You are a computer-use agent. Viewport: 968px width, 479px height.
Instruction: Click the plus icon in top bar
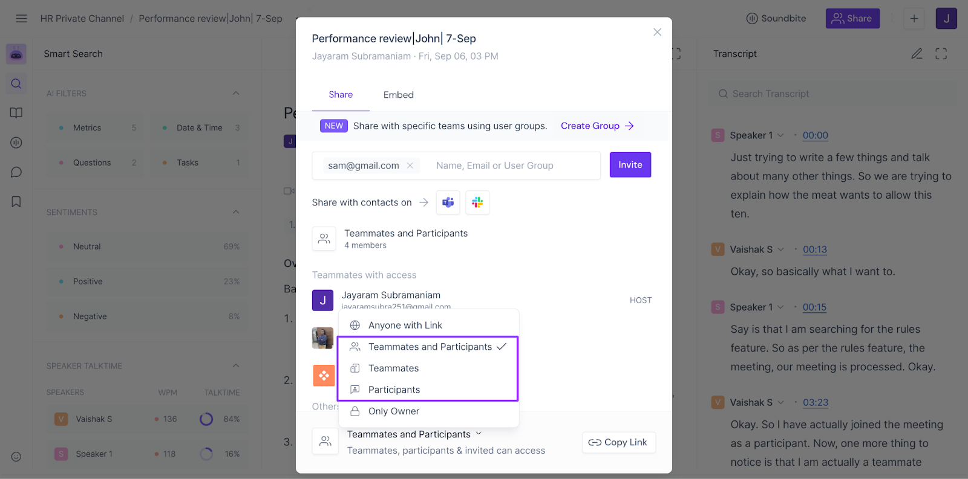(914, 19)
